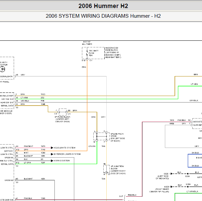Click the "TAN" label below the junction block

pyautogui.click(x=103, y=179)
